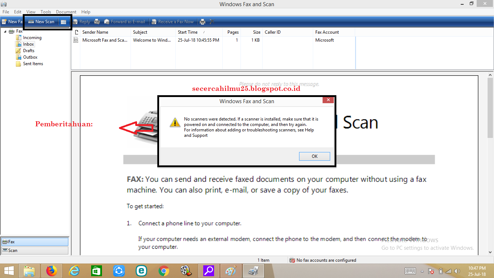Switch to the Fax view
The image size is (494, 278).
34,241
